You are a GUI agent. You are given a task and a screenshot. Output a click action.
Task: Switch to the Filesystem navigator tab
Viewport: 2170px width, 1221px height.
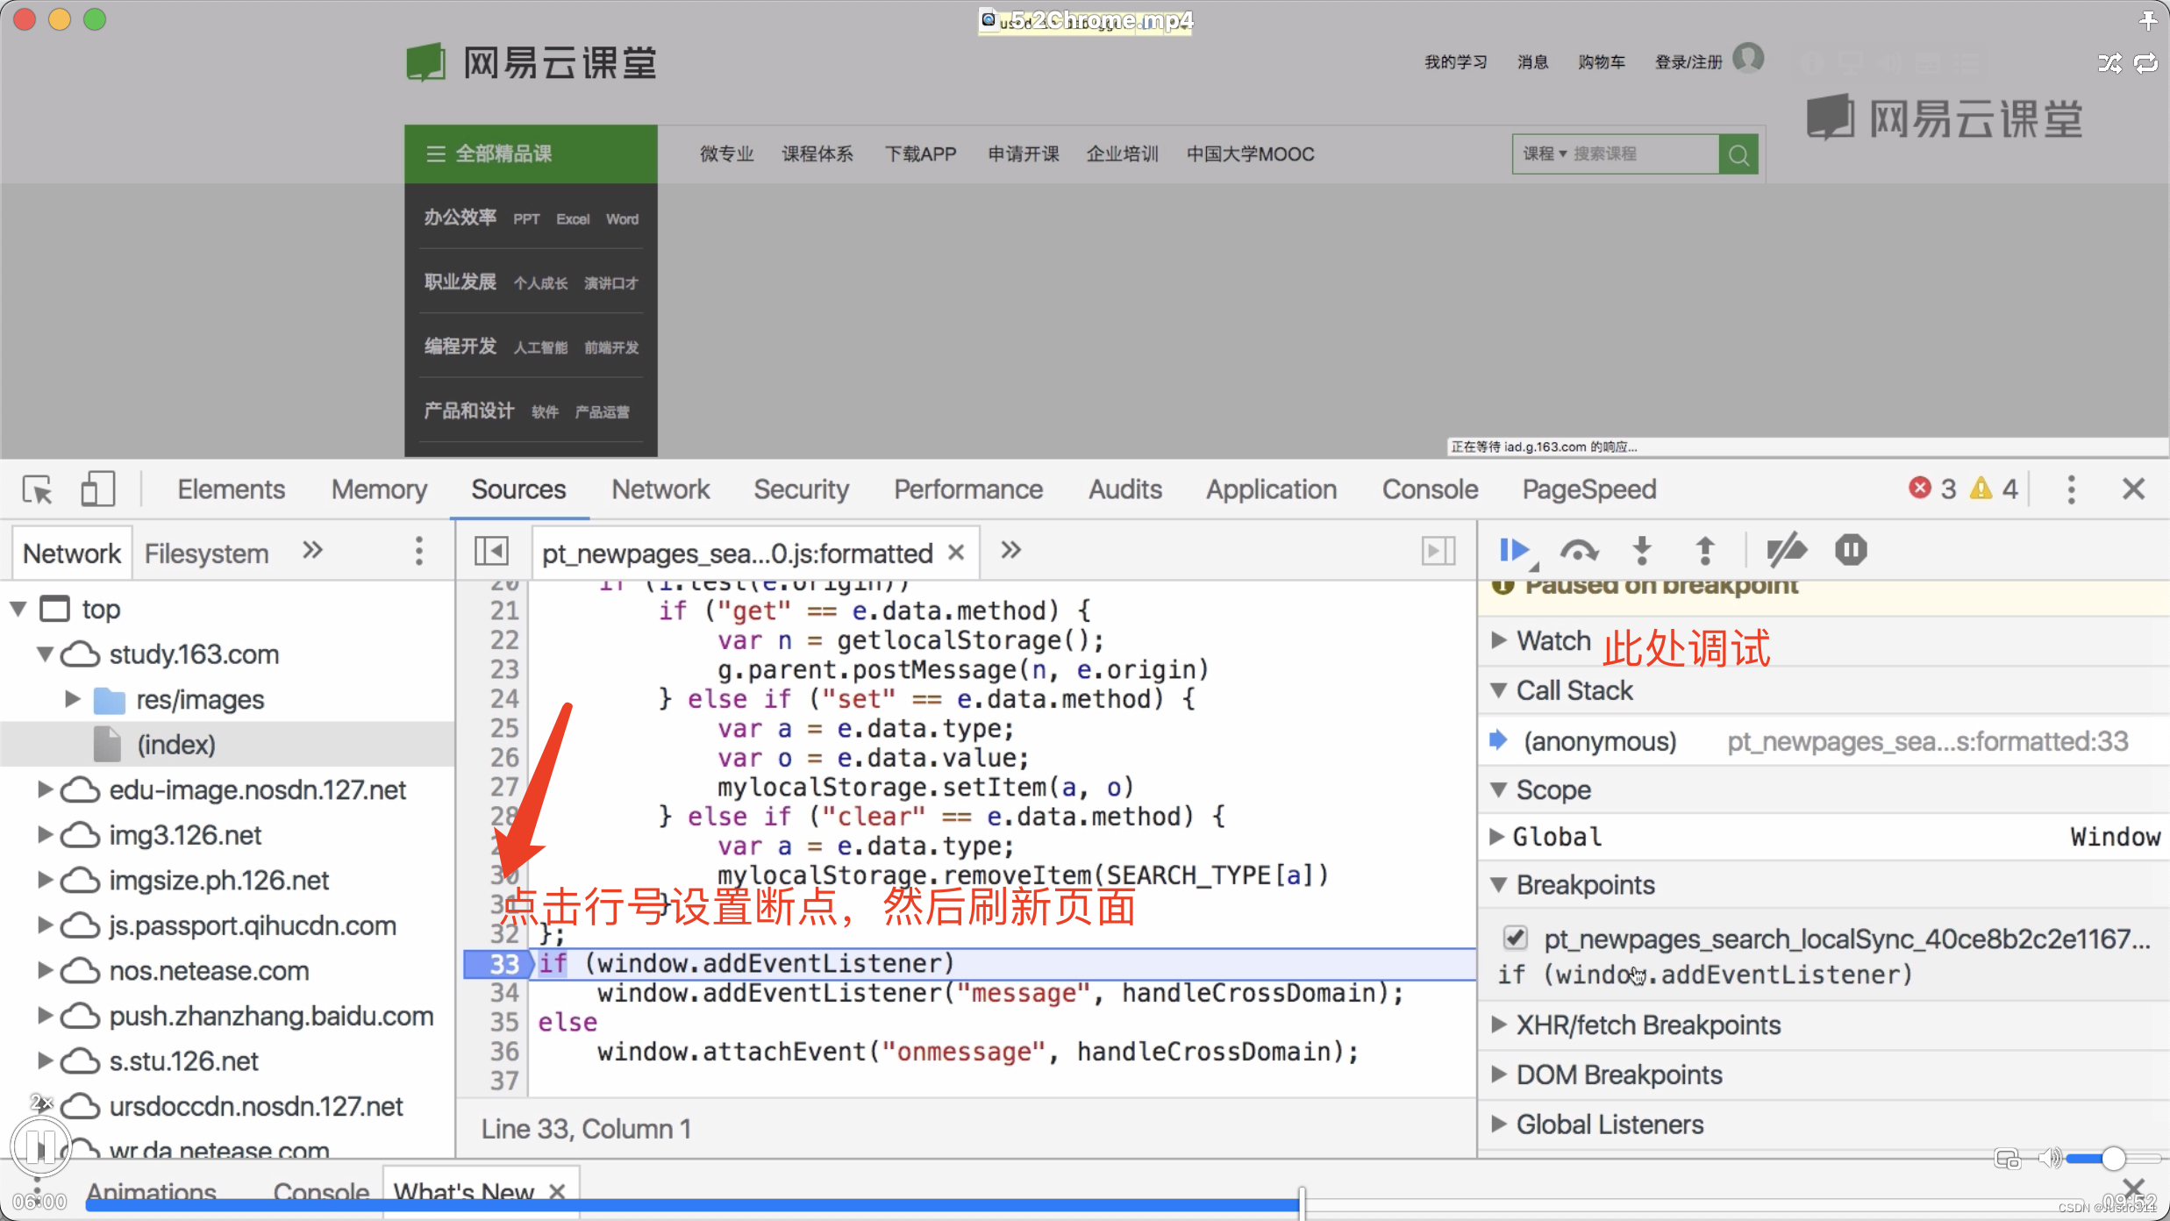206,553
